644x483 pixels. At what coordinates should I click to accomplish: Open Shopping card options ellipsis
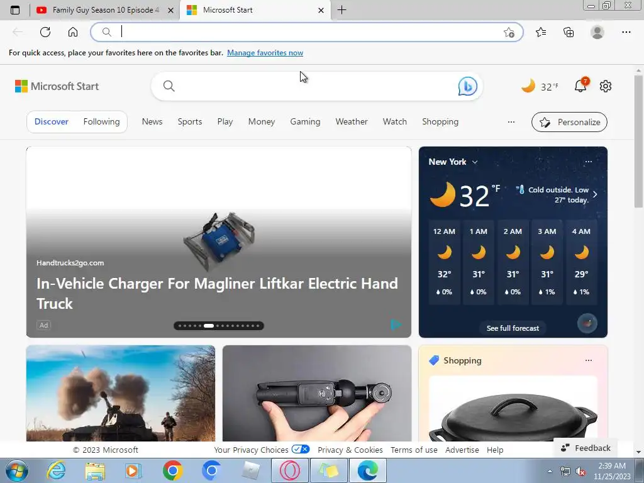pos(589,360)
